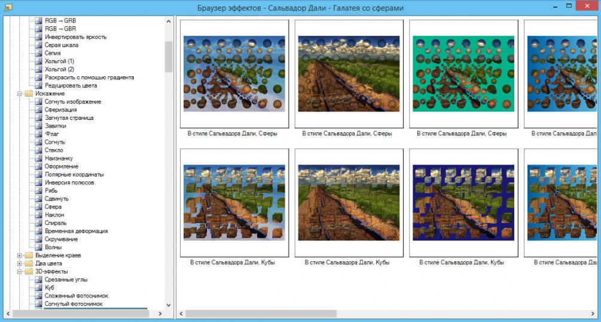Click the effect icon beside RGB→GBR
Viewport: 601px width, 322px height.
coord(38,29)
